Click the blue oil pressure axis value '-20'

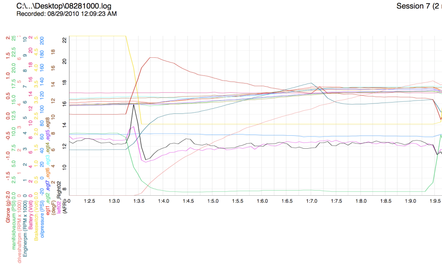pyautogui.click(x=42, y=191)
